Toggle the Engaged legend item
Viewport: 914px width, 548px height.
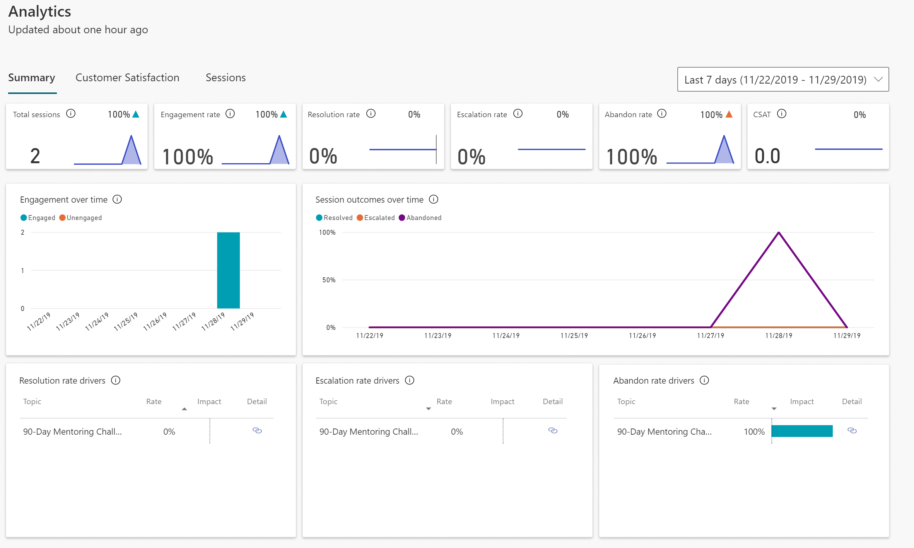click(x=38, y=218)
